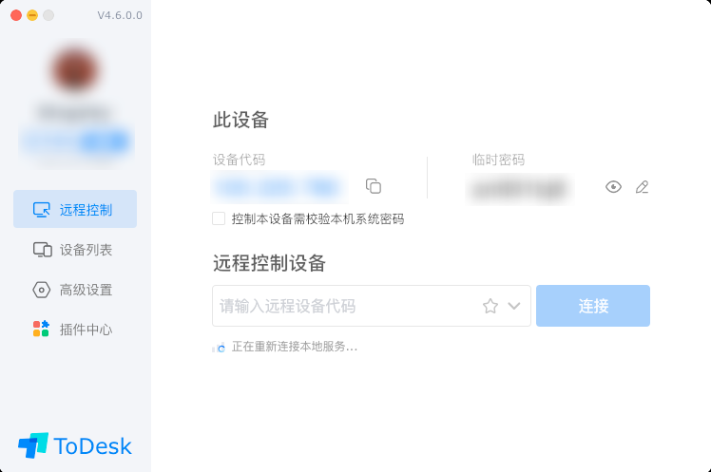Viewport: 711px width, 472px height.
Task: Click the remote control monitor icon
Action: click(41, 210)
